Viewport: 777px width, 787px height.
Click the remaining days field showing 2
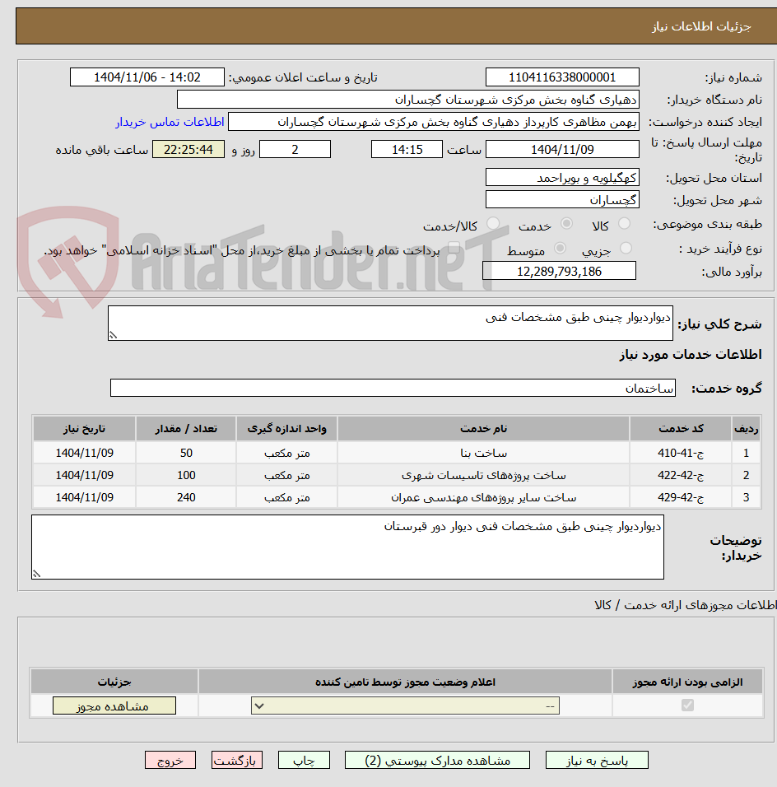click(295, 150)
